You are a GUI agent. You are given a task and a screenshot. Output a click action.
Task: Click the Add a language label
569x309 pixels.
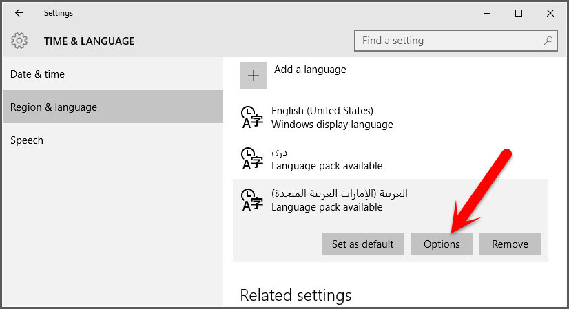coord(310,70)
